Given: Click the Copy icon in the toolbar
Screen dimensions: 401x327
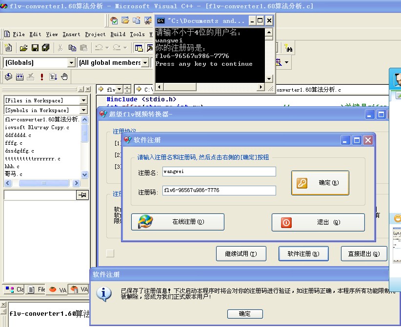Looking at the screenshot, I should pos(72,48).
